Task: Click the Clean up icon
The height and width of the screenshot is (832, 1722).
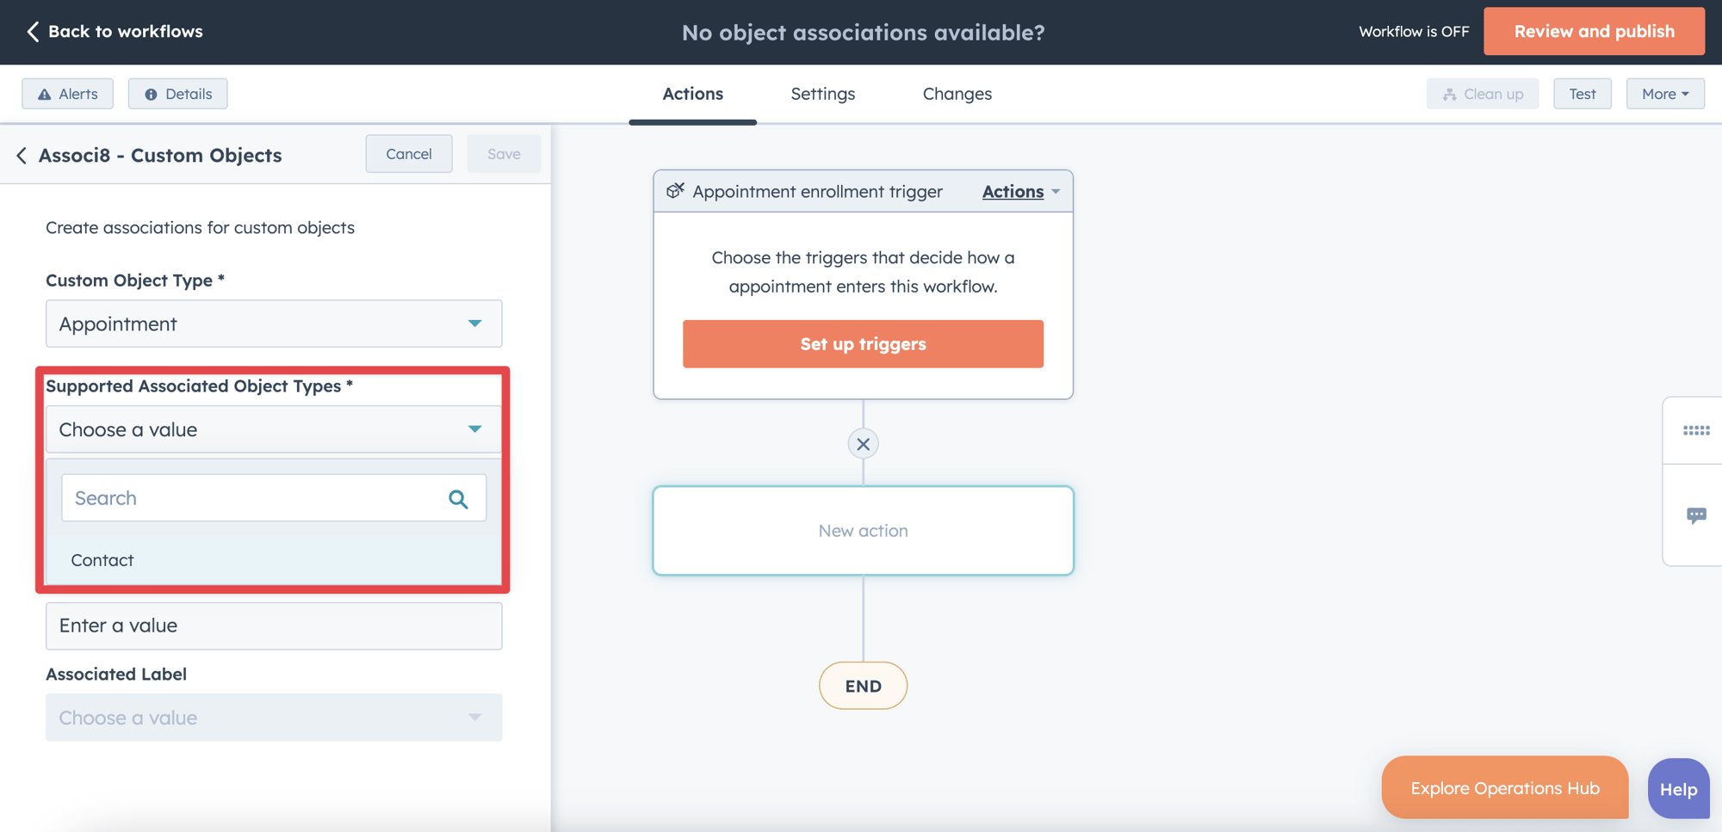Action: tap(1447, 93)
